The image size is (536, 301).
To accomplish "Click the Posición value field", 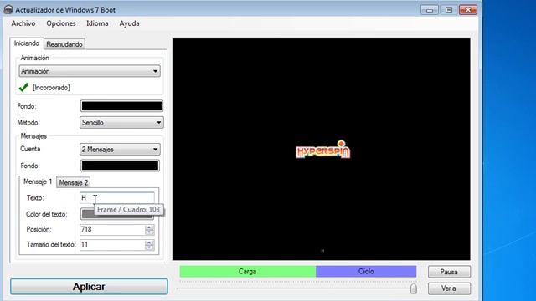I will tap(112, 229).
